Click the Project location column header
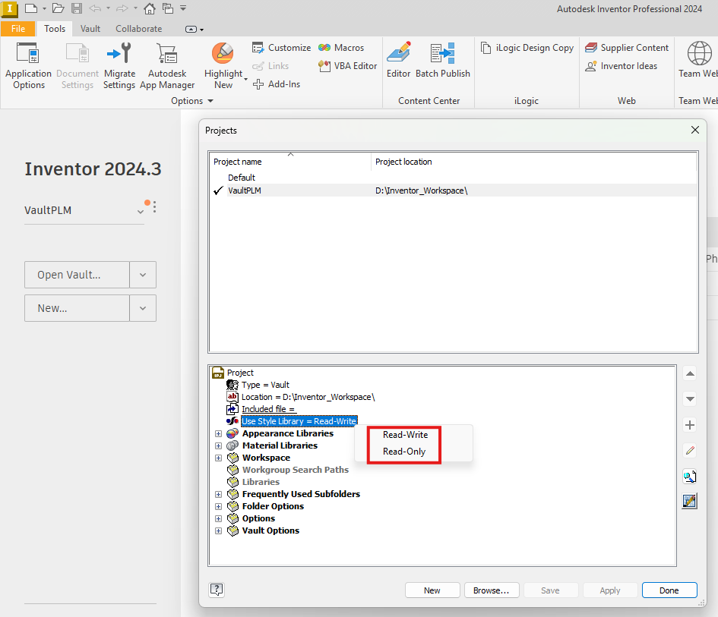 point(533,162)
